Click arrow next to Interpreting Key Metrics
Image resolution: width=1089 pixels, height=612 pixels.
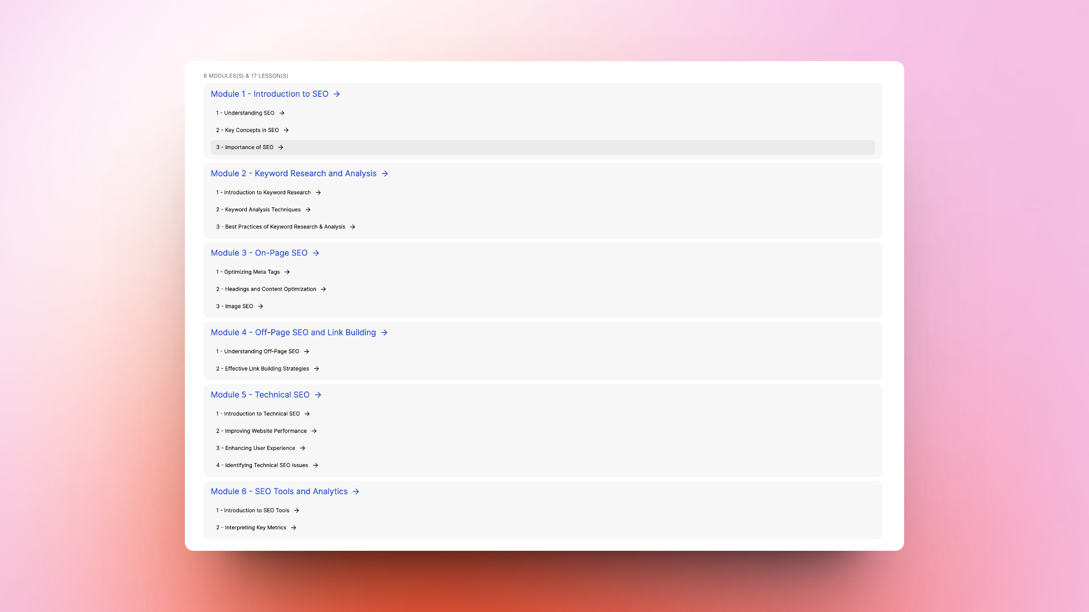(x=293, y=528)
